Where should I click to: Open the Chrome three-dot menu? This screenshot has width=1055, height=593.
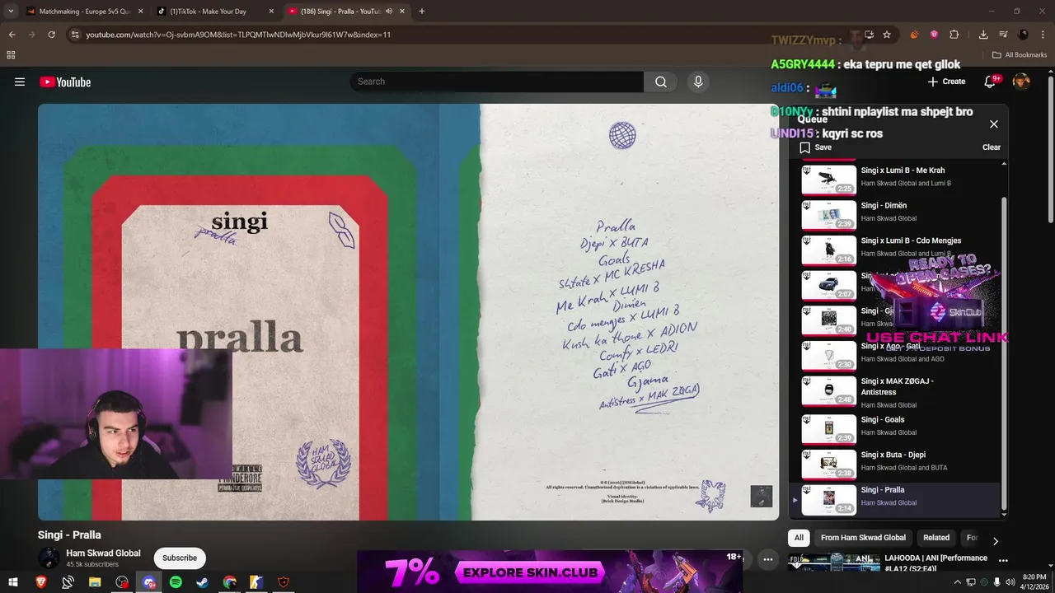coord(1042,35)
